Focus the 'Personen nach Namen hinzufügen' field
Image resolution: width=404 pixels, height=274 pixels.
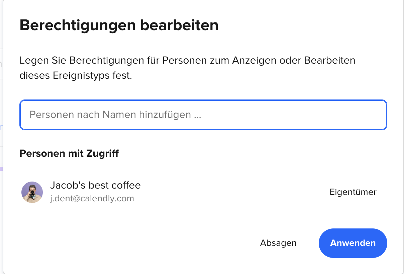coord(203,115)
